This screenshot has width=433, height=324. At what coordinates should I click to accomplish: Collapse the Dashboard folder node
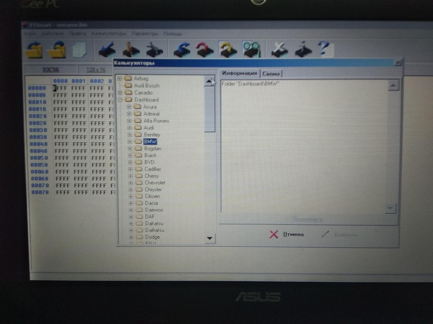pyautogui.click(x=120, y=100)
